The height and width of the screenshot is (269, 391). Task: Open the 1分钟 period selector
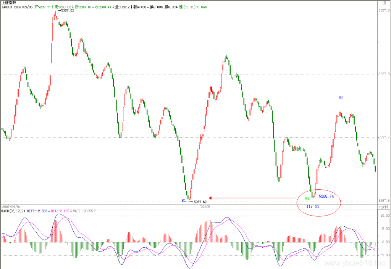pyautogui.click(x=383, y=207)
